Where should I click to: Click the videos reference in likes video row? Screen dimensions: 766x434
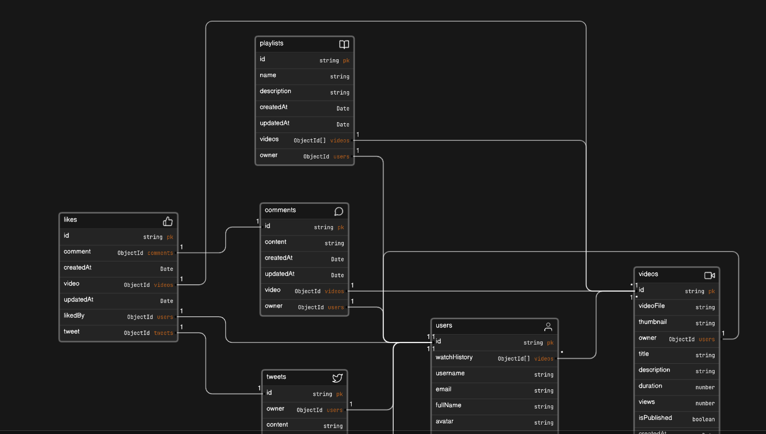coord(164,285)
